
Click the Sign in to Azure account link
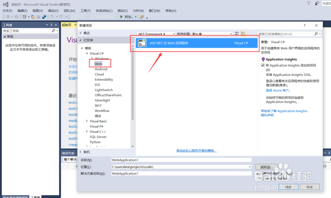click(x=278, y=90)
